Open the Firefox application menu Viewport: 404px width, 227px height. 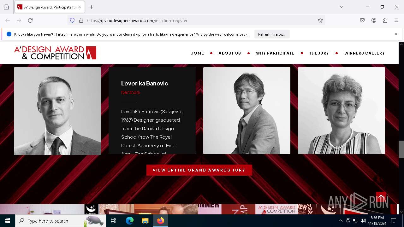pos(396,20)
